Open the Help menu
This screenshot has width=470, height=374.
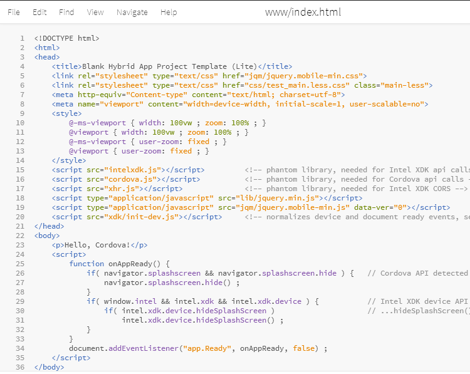(x=169, y=13)
